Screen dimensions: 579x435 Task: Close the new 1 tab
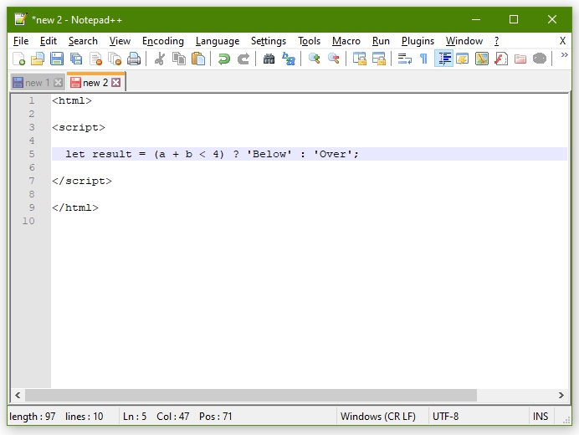(x=58, y=83)
